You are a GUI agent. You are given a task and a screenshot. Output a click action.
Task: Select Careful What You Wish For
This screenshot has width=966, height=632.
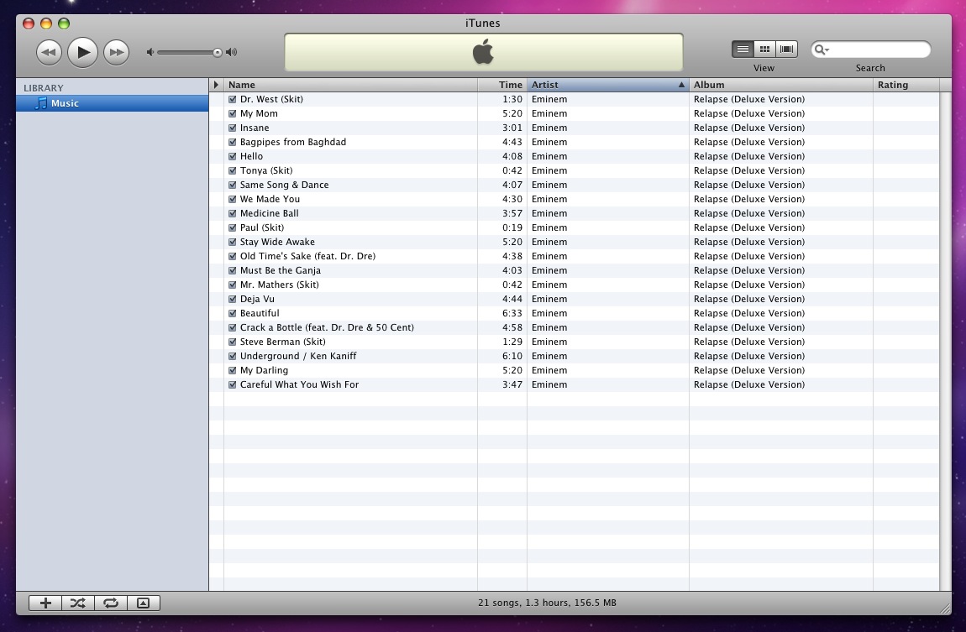coord(299,384)
